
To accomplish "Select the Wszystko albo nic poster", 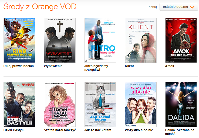I will tap(141, 104).
